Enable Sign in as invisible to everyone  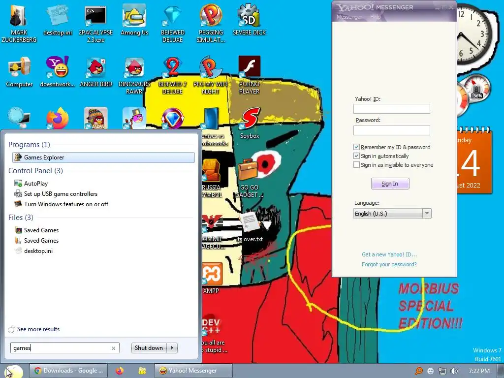click(x=356, y=164)
